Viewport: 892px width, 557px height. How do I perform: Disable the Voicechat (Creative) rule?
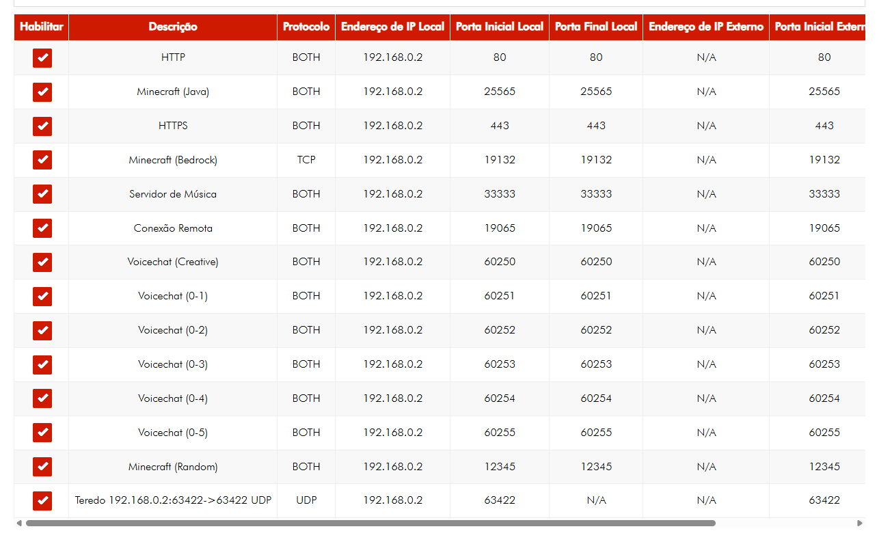coord(42,262)
